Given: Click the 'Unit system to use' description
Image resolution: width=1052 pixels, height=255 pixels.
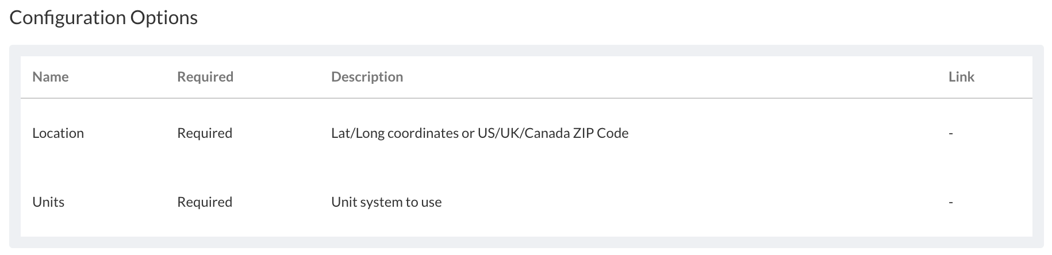Looking at the screenshot, I should 386,202.
